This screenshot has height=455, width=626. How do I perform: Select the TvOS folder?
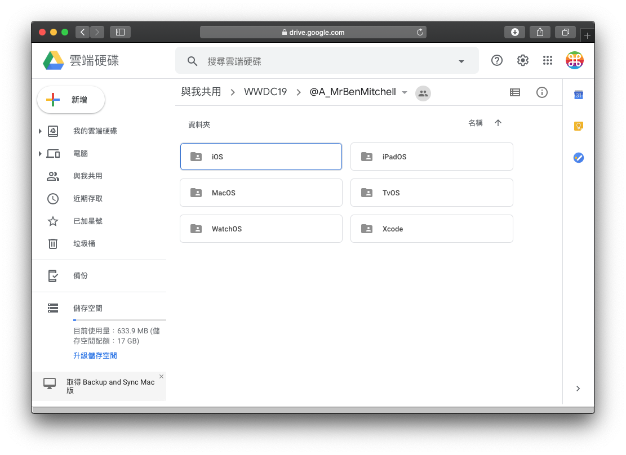click(x=432, y=193)
